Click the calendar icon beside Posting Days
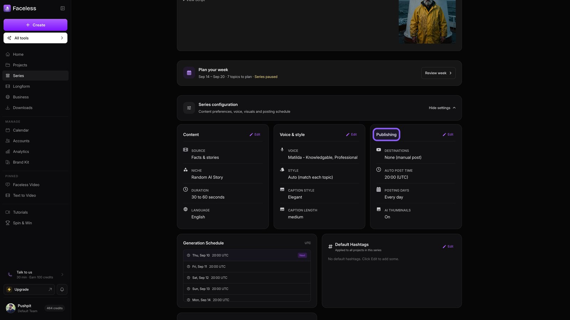570x320 pixels. click(x=379, y=190)
